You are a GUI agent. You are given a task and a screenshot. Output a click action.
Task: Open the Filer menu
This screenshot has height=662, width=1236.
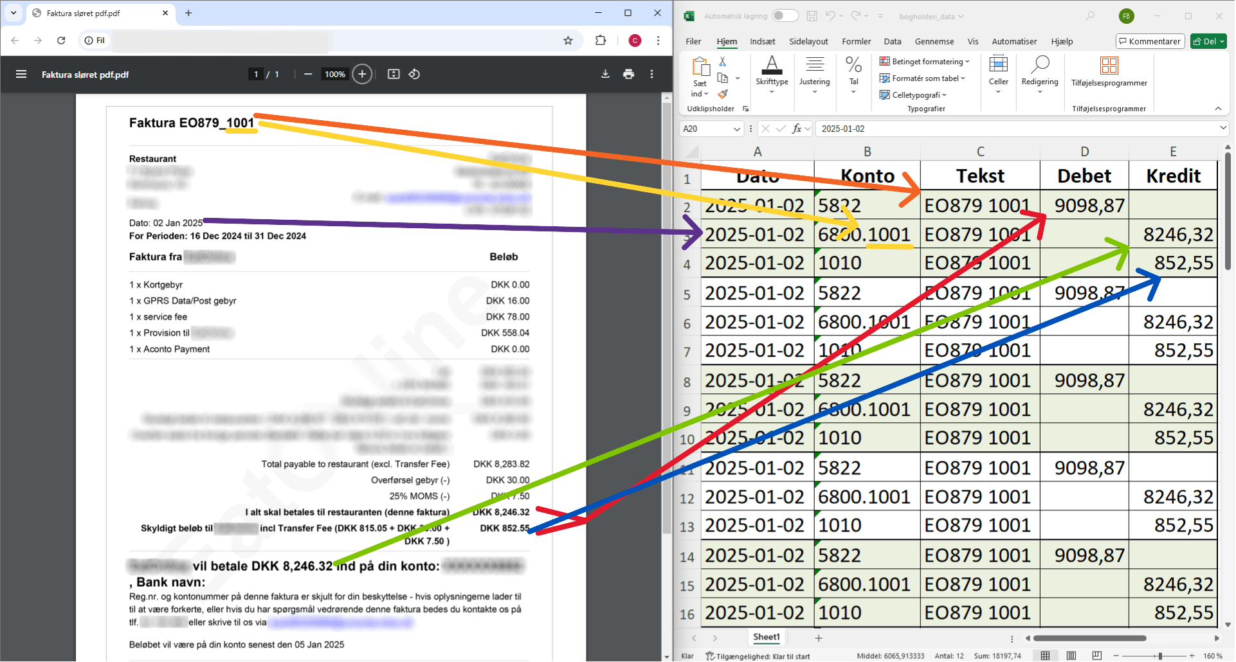click(693, 42)
